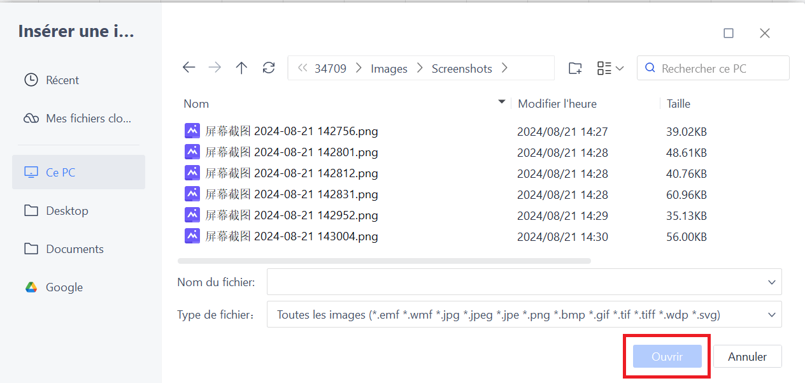
Task: Open the Récent sidebar section
Action: click(62, 80)
